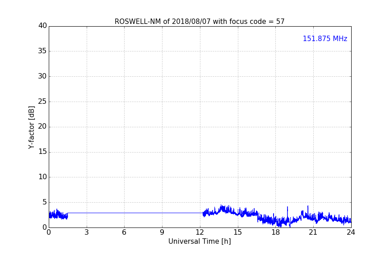Click the y-axis tick label "10"
390x260 pixels.
click(42, 177)
